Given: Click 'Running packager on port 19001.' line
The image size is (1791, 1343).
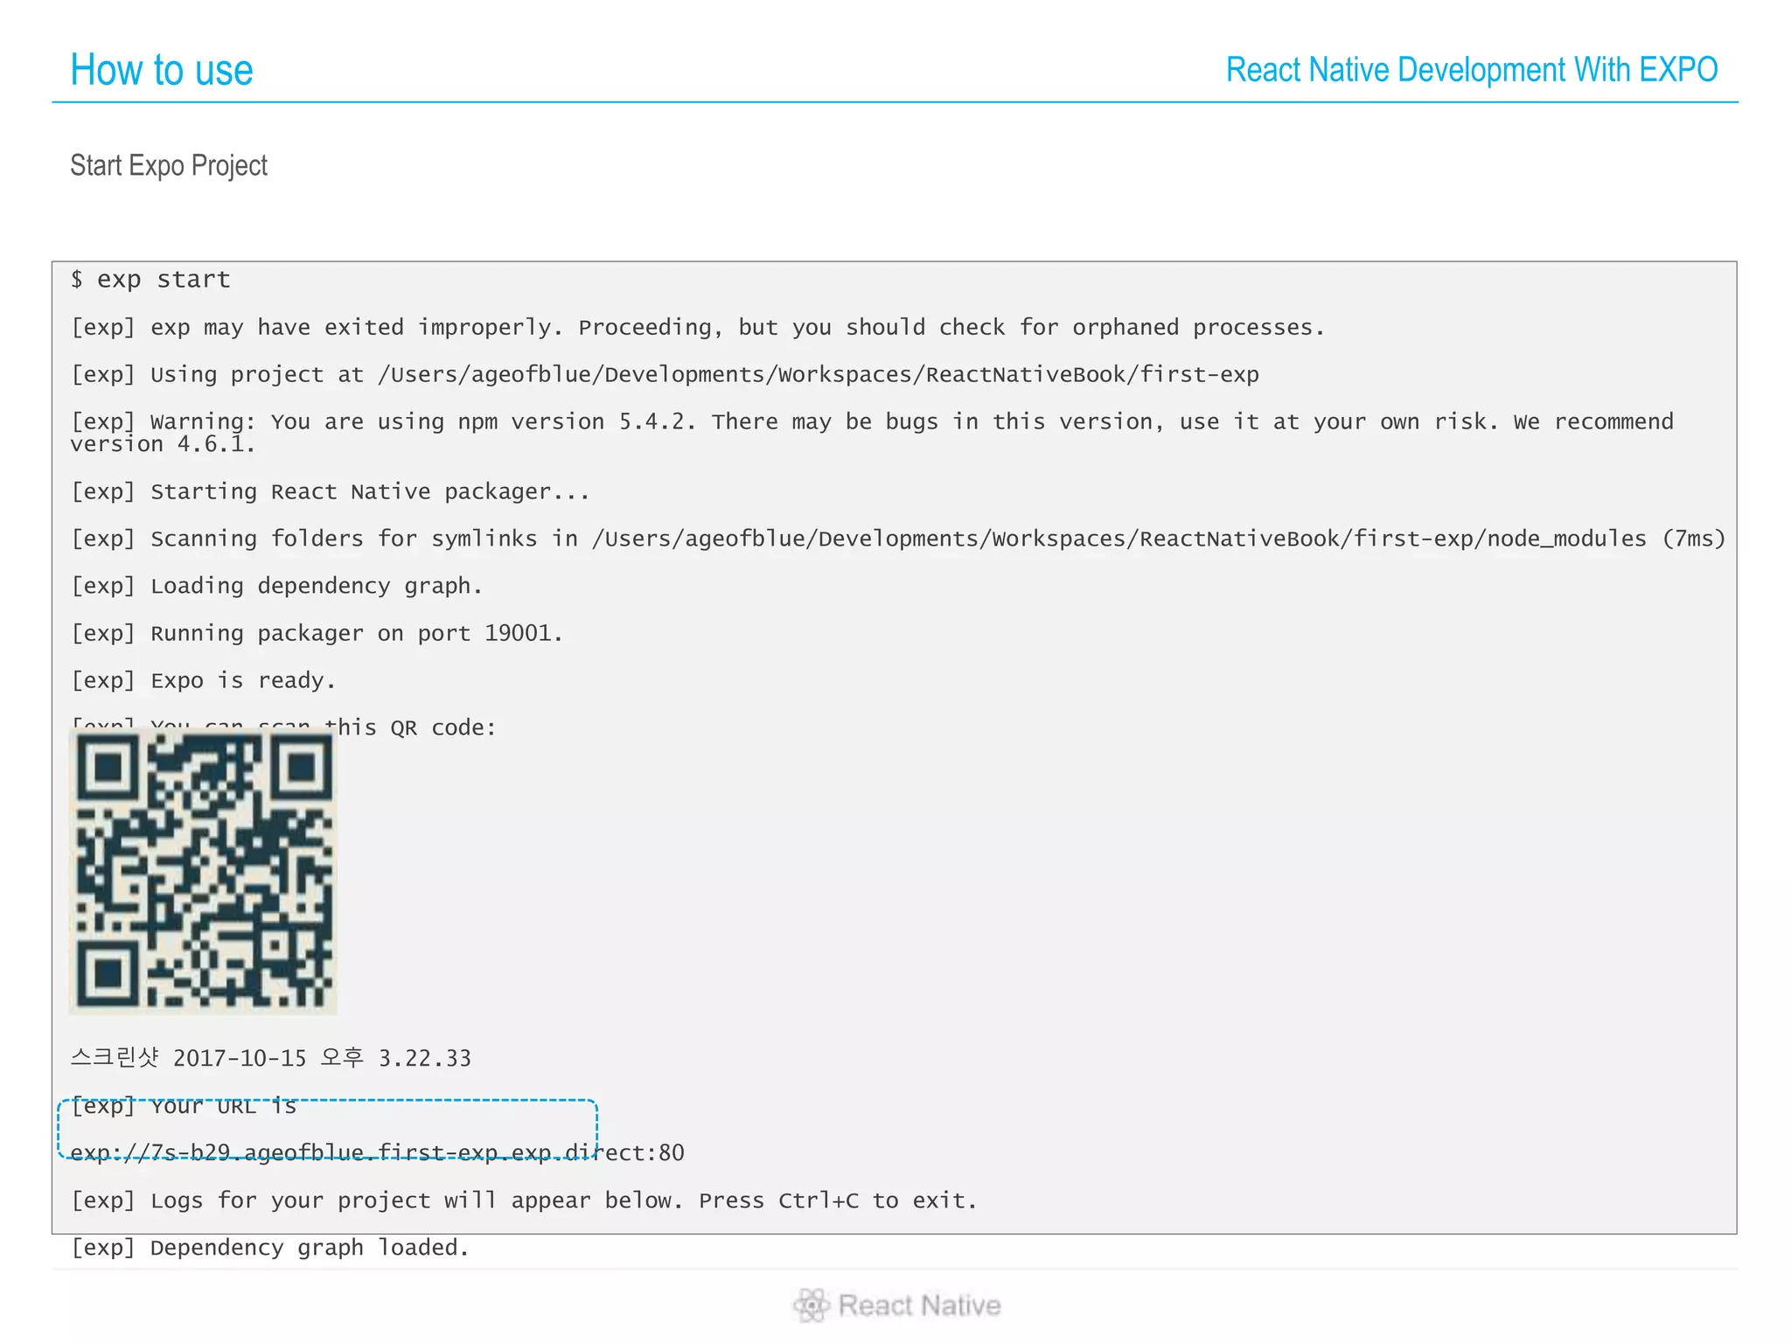Looking at the screenshot, I should (x=317, y=634).
